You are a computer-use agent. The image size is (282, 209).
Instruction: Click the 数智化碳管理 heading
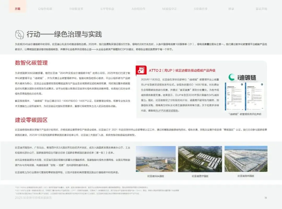click(x=31, y=63)
